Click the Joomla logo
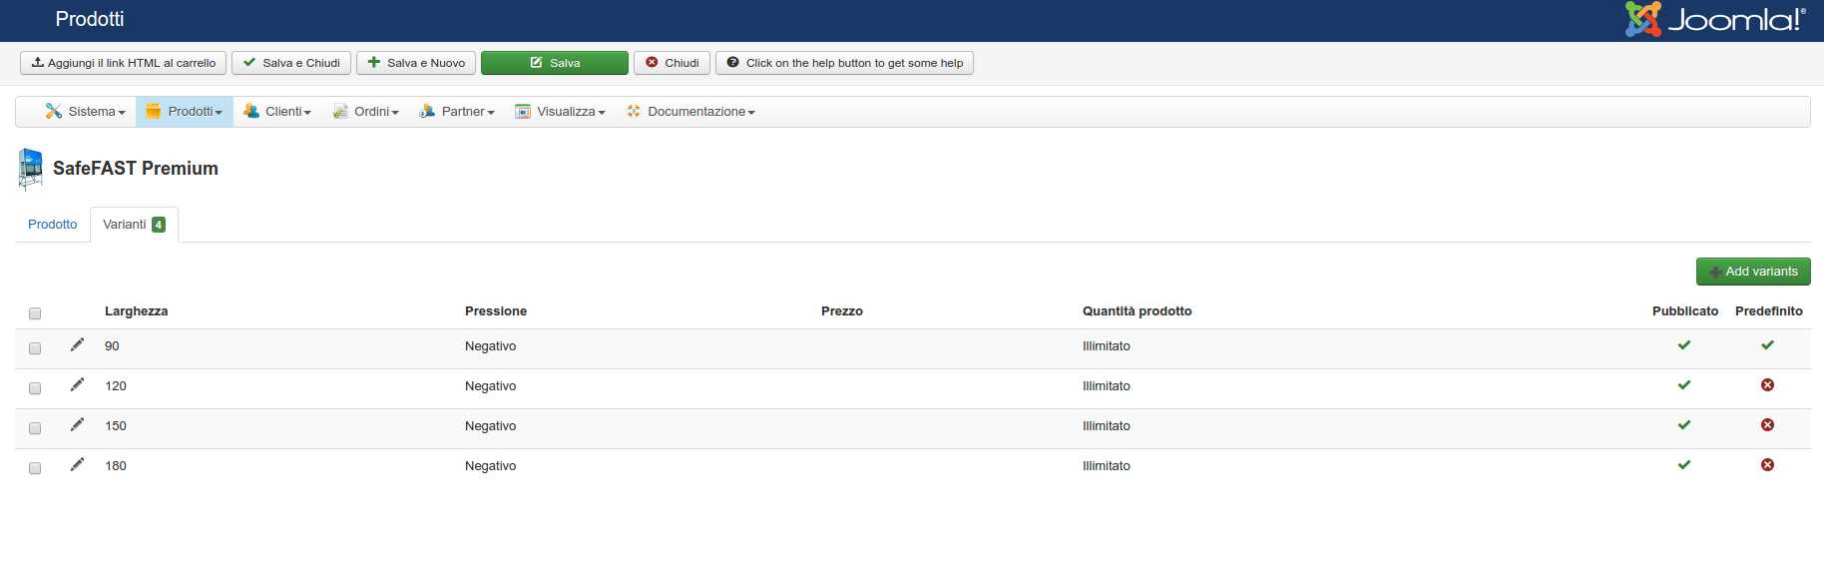Image resolution: width=1824 pixels, height=570 pixels. (1714, 19)
